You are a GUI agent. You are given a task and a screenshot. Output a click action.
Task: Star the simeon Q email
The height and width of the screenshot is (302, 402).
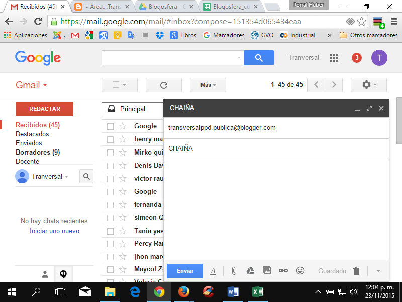[x=123, y=218]
